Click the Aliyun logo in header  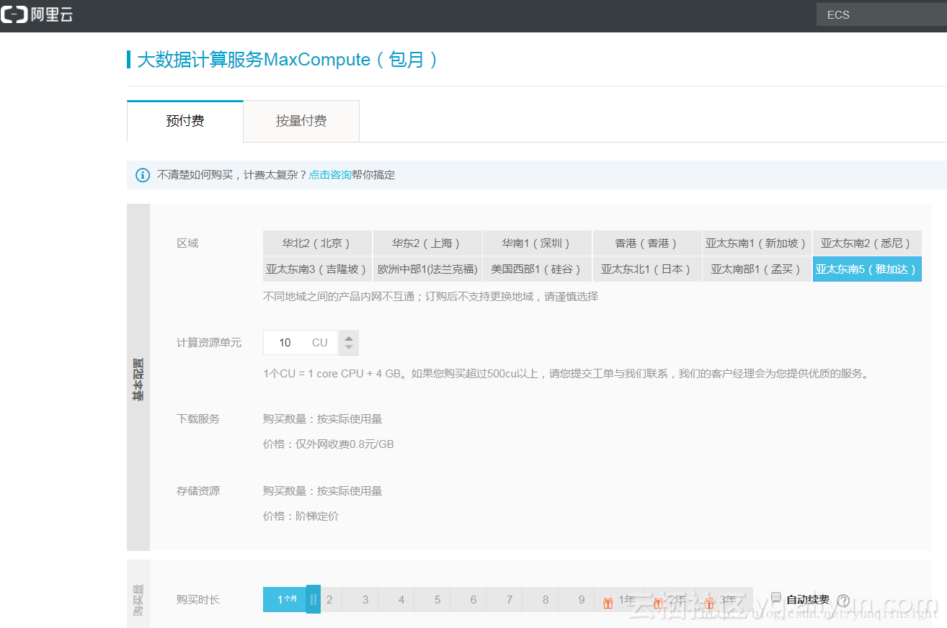[x=37, y=14]
